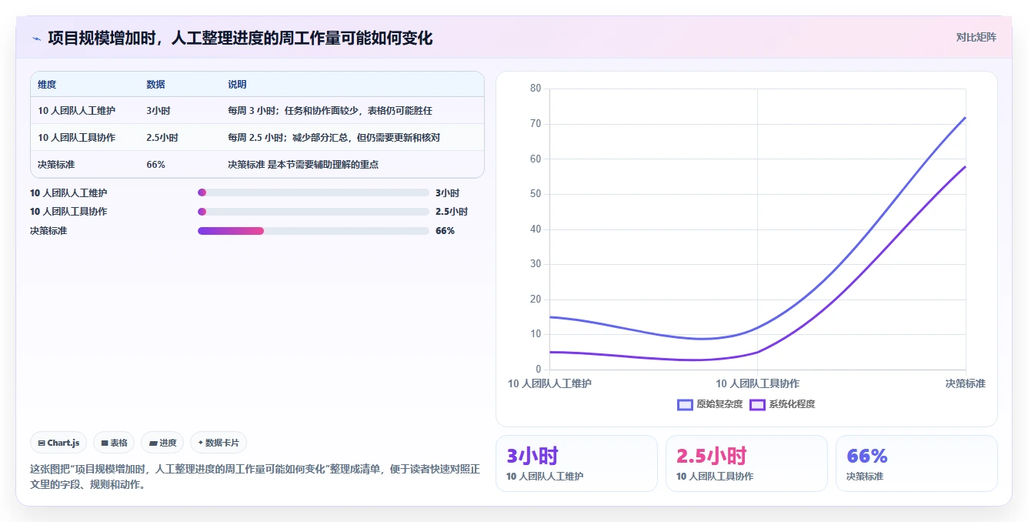Click the Chart.js chip

click(58, 443)
